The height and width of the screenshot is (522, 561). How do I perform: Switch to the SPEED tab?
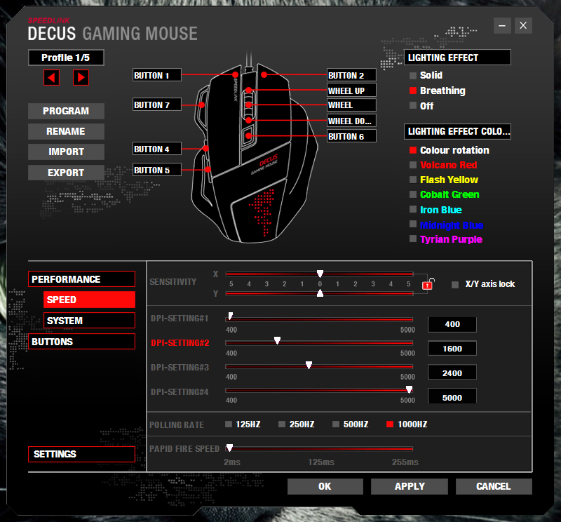(90, 300)
